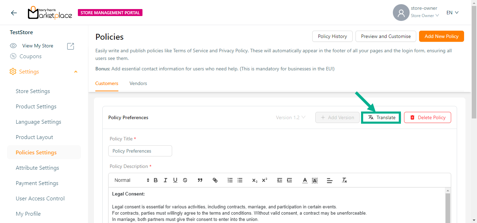The height and width of the screenshot is (223, 477).
Task: Click the back arrow in header
Action: (x=14, y=13)
